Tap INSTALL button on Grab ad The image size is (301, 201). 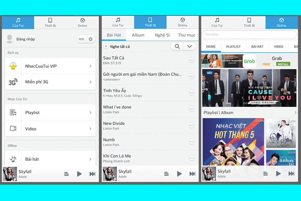283,64
